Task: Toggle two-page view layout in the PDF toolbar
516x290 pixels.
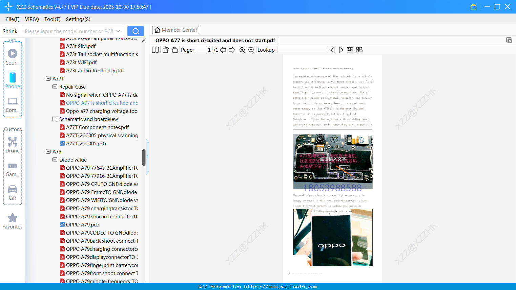Action: point(156,50)
